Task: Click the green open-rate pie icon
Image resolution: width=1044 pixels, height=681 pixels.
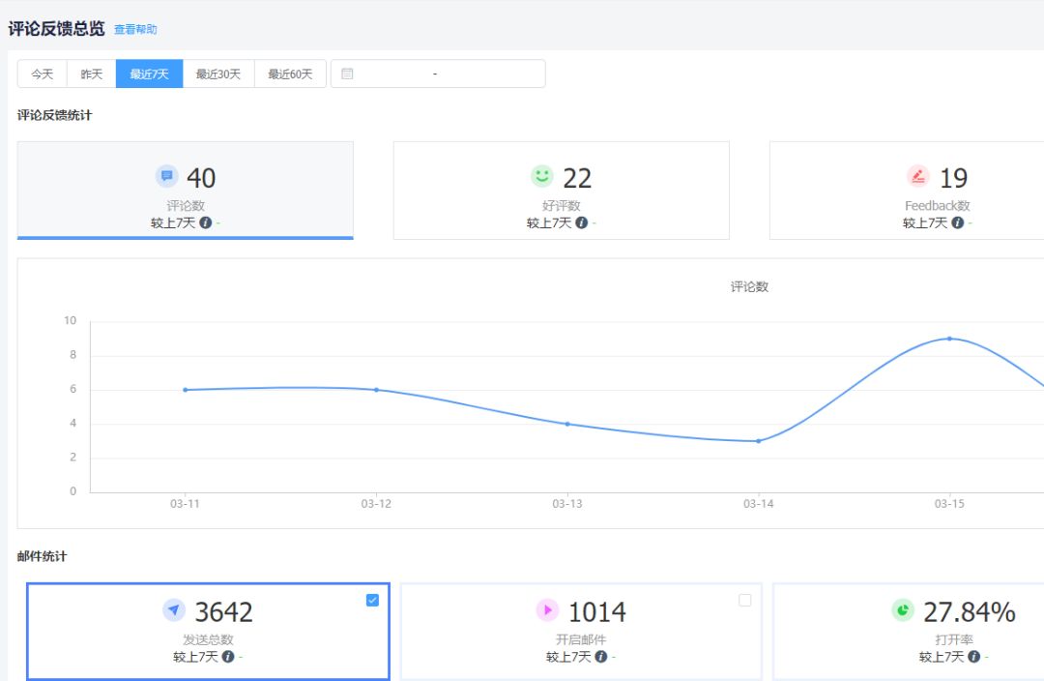Action: (x=902, y=610)
